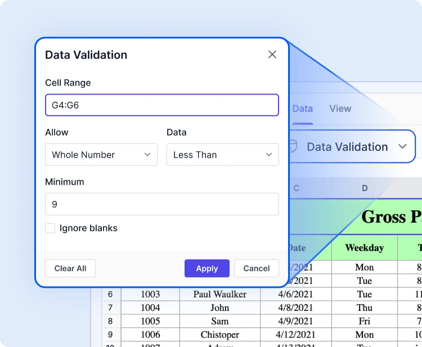
Task: Select the Paul Waulker cell
Action: (x=219, y=294)
